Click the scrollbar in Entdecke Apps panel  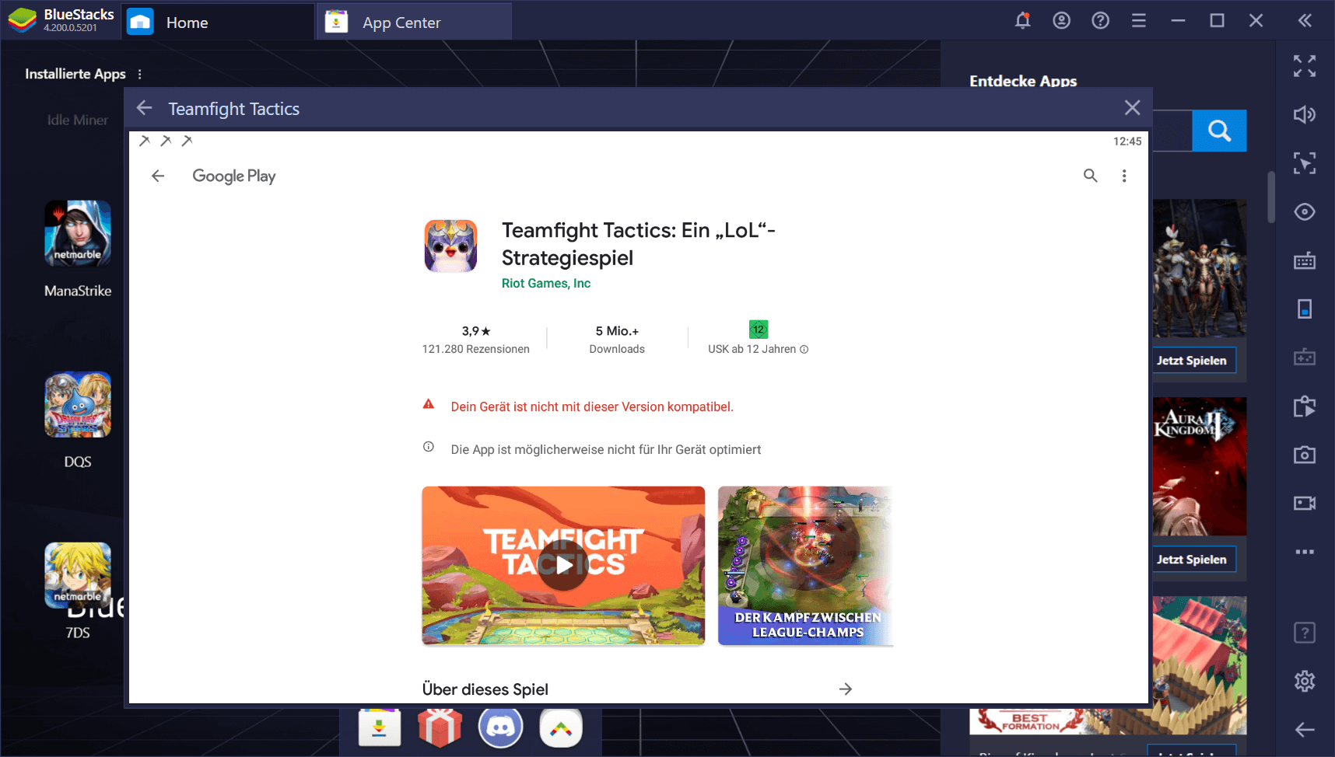1271,197
